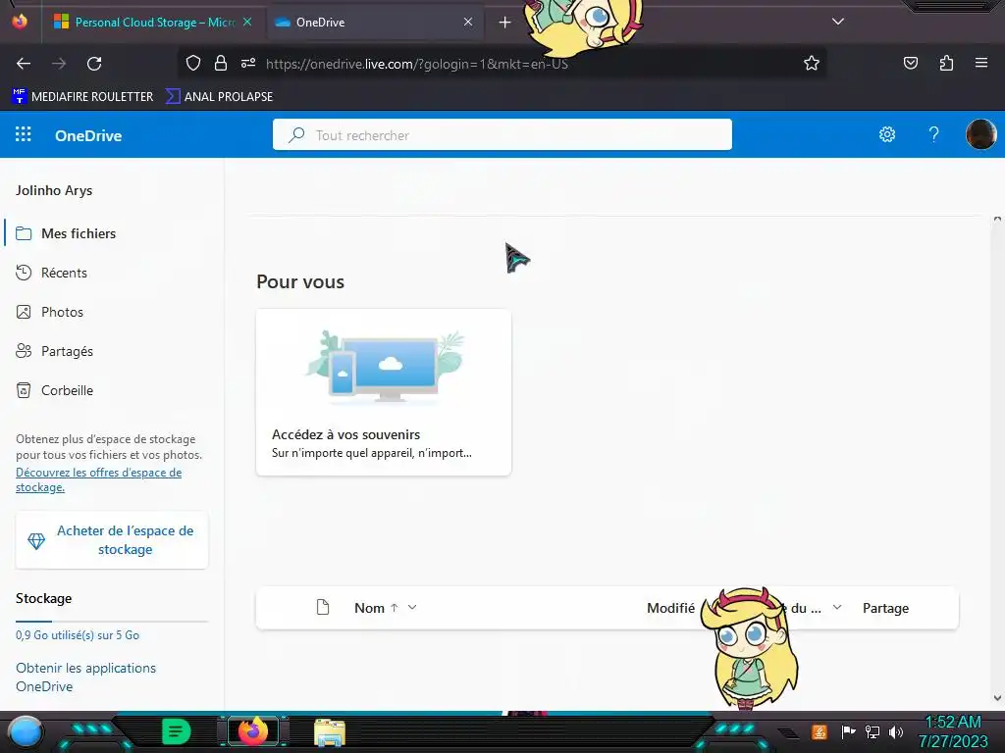Open the file size column chevron
Viewport: 1005px width, 753px height.
click(x=837, y=607)
